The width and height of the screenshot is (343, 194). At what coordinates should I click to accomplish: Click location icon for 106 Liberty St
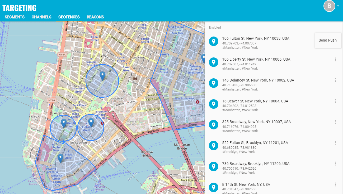214,62
